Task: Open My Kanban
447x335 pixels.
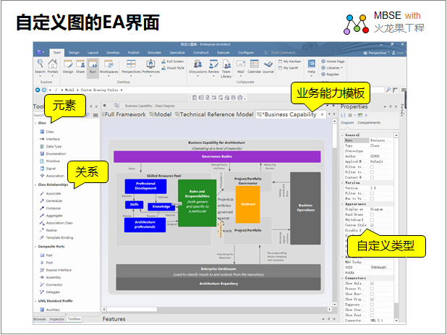Action: [289, 62]
